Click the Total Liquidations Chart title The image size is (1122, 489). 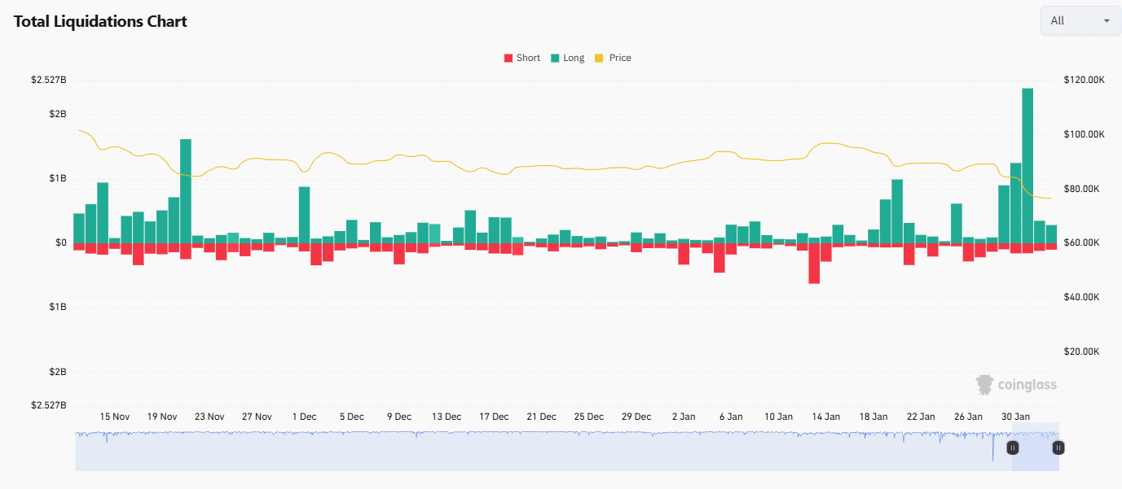pyautogui.click(x=100, y=22)
